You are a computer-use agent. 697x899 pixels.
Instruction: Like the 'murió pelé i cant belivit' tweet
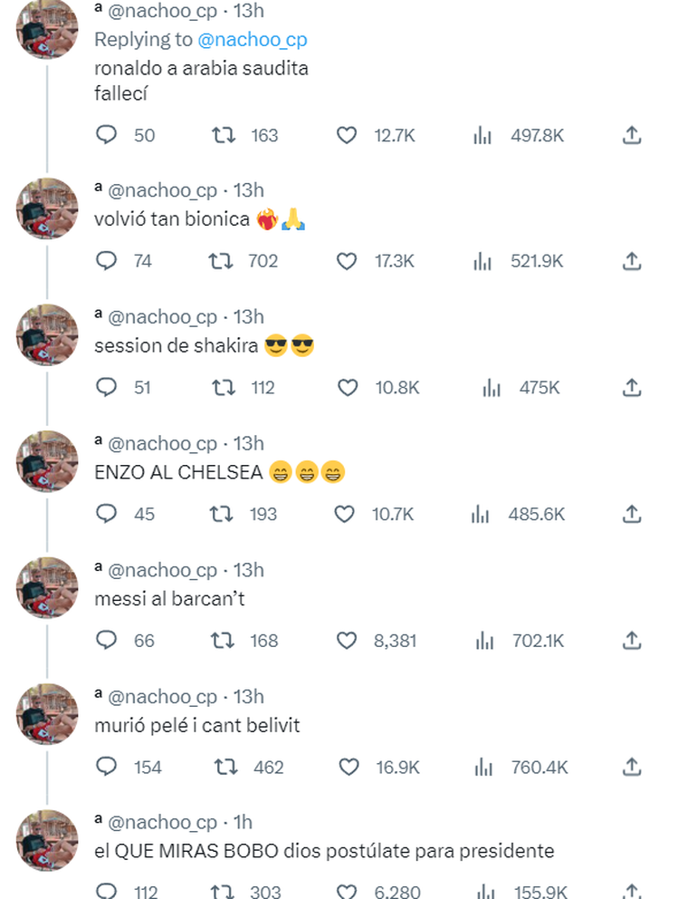pyautogui.click(x=348, y=768)
